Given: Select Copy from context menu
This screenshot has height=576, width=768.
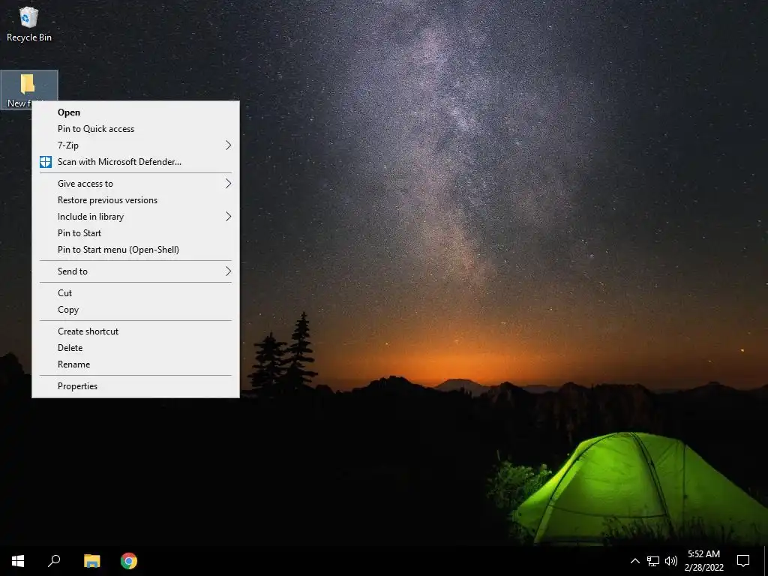Looking at the screenshot, I should tap(136, 310).
